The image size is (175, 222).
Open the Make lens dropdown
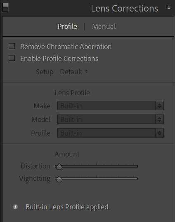pyautogui.click(x=111, y=105)
